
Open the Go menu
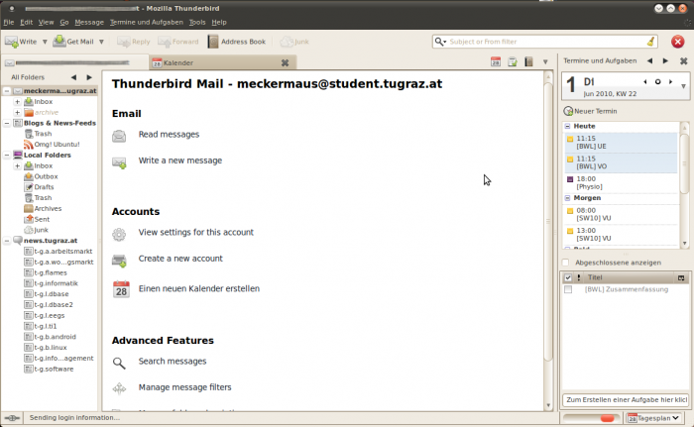[64, 22]
